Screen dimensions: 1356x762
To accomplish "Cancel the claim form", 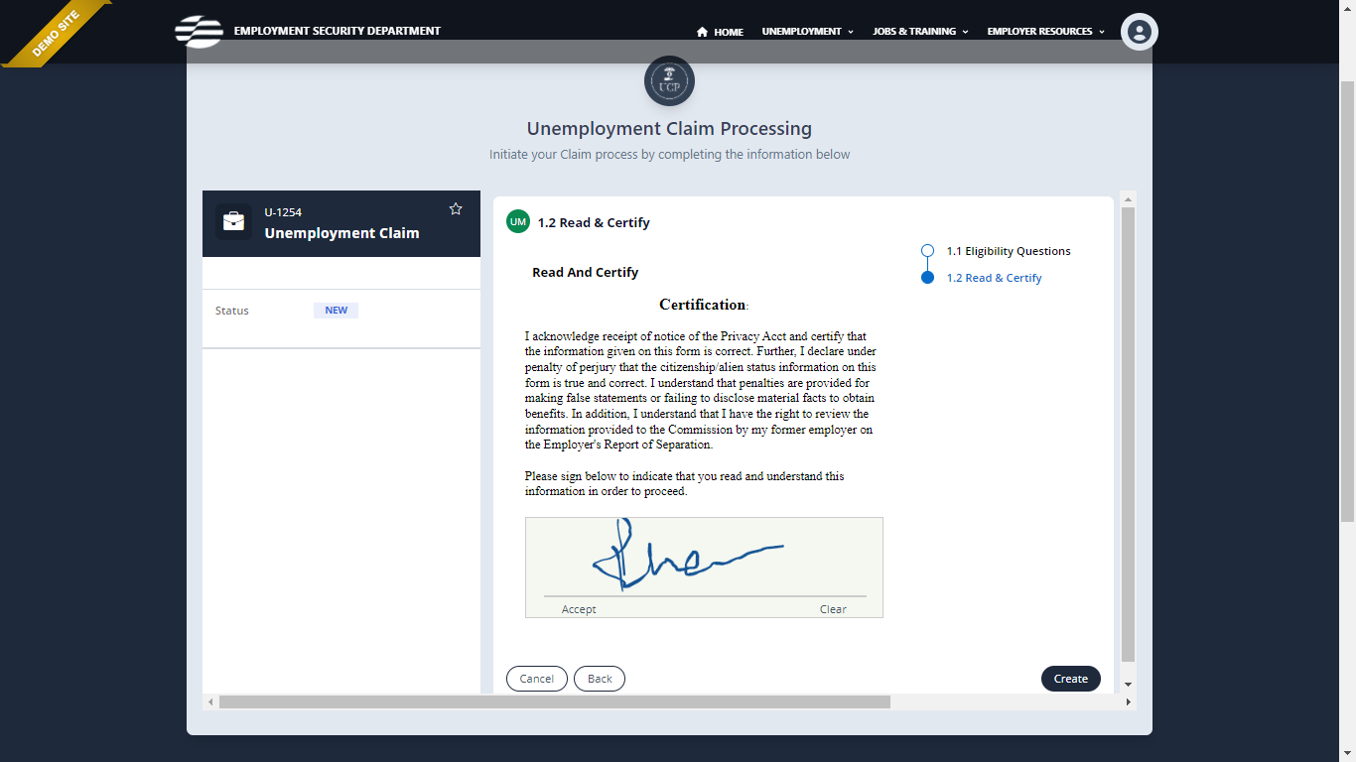I will pos(537,679).
